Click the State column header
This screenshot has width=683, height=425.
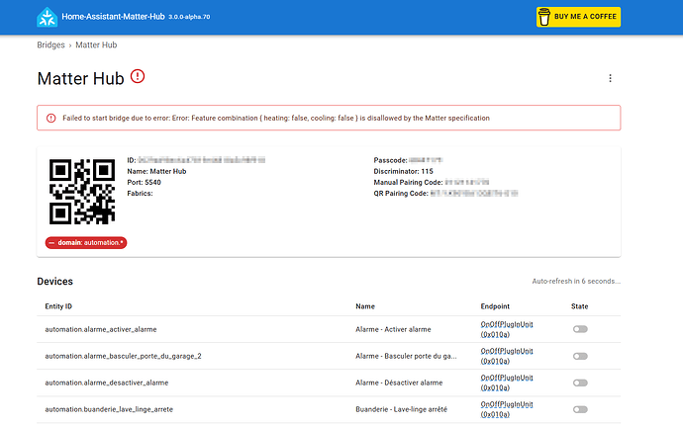point(579,306)
